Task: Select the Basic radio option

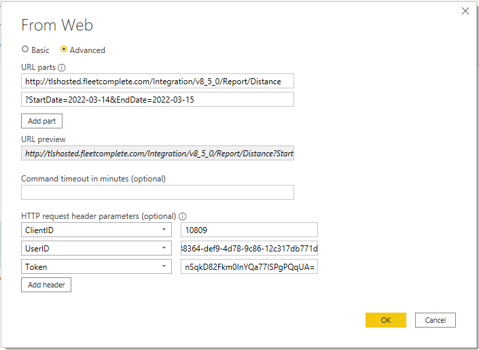Action: 25,49
